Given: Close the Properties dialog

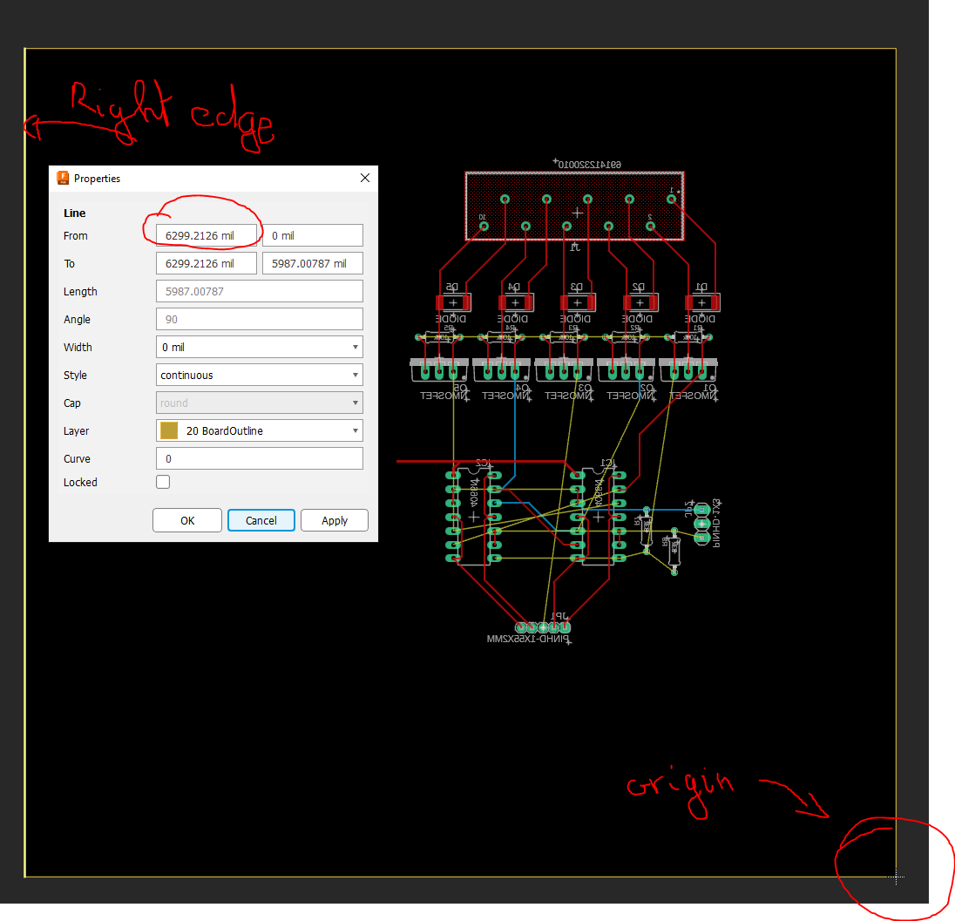Looking at the screenshot, I should point(365,178).
